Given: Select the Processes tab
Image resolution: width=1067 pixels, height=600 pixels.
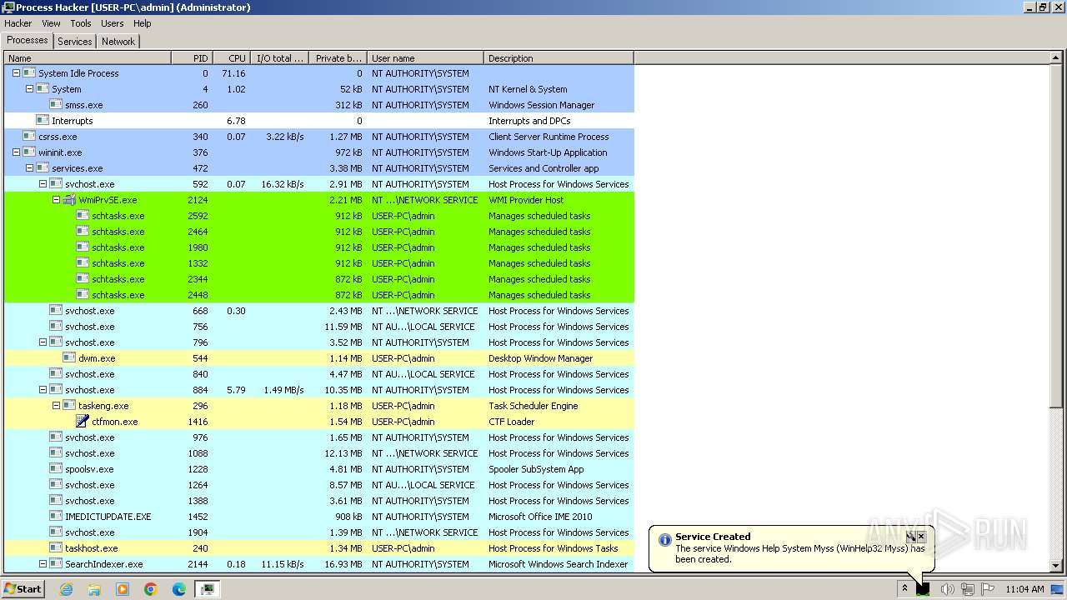Looking at the screenshot, I should [28, 40].
